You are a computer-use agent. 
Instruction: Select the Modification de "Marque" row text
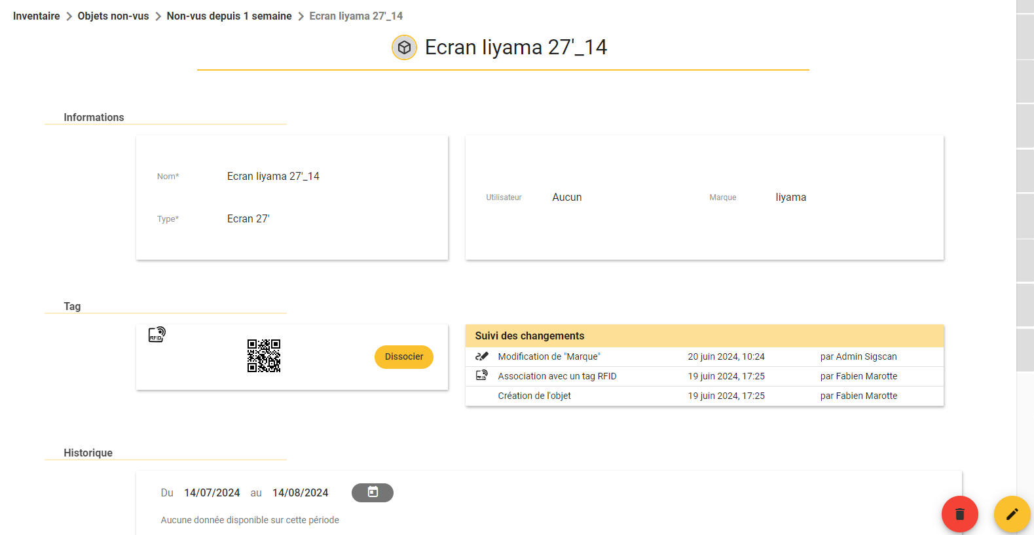tap(549, 356)
